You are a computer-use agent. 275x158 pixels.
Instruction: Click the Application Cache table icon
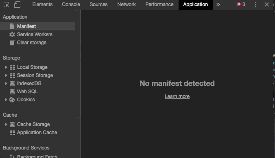(x=12, y=133)
